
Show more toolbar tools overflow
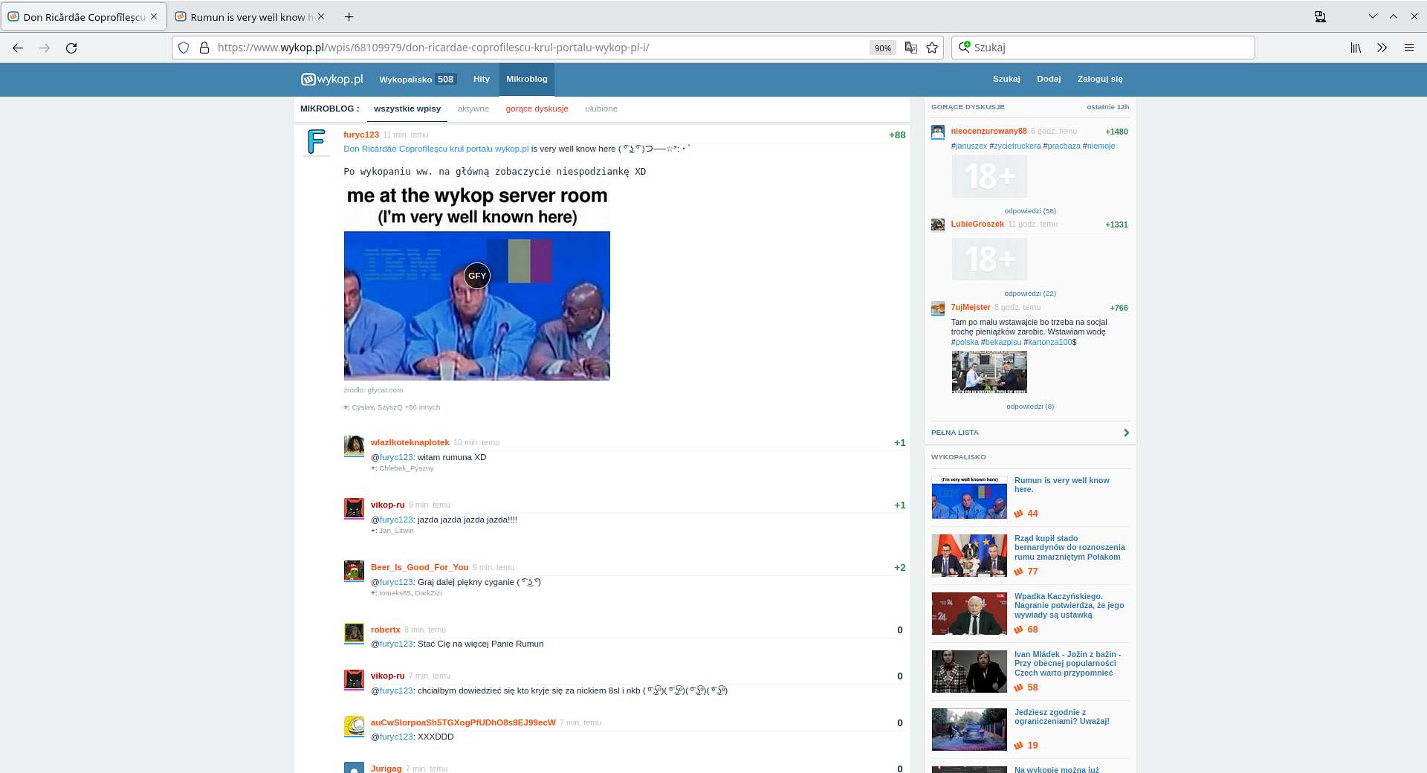click(x=1382, y=48)
